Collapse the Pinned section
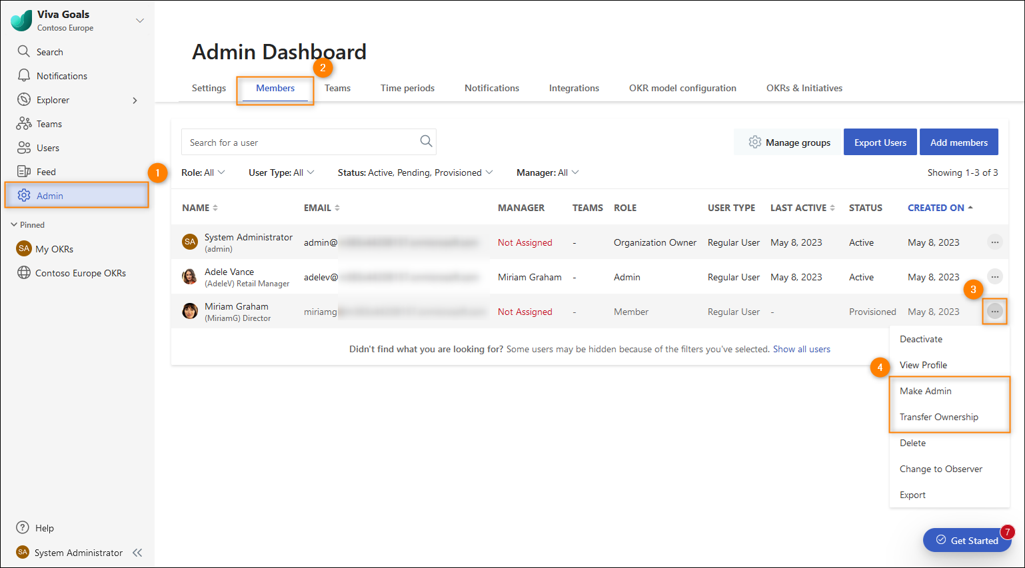The image size is (1025, 568). pyautogui.click(x=27, y=225)
